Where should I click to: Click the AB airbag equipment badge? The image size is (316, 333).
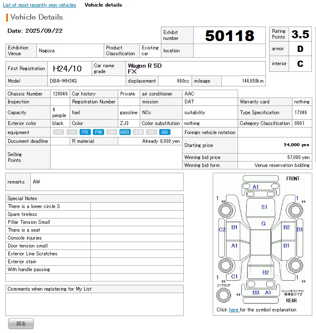click(x=165, y=132)
